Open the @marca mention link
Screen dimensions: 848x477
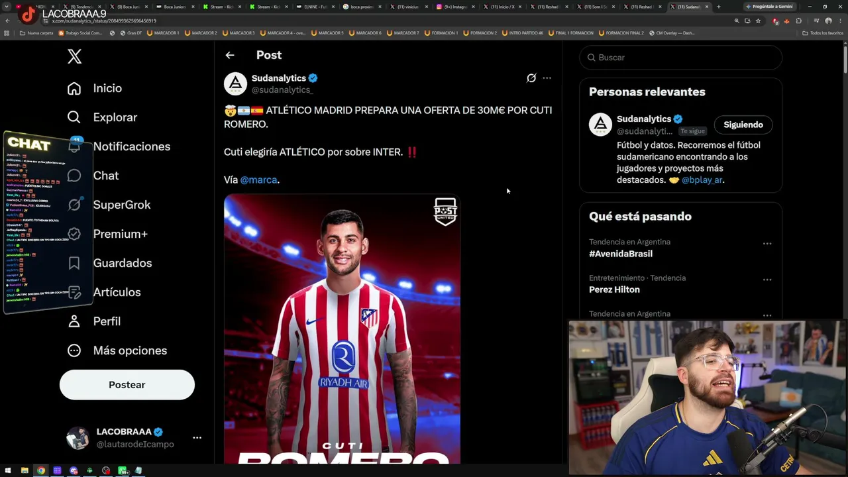pyautogui.click(x=258, y=180)
